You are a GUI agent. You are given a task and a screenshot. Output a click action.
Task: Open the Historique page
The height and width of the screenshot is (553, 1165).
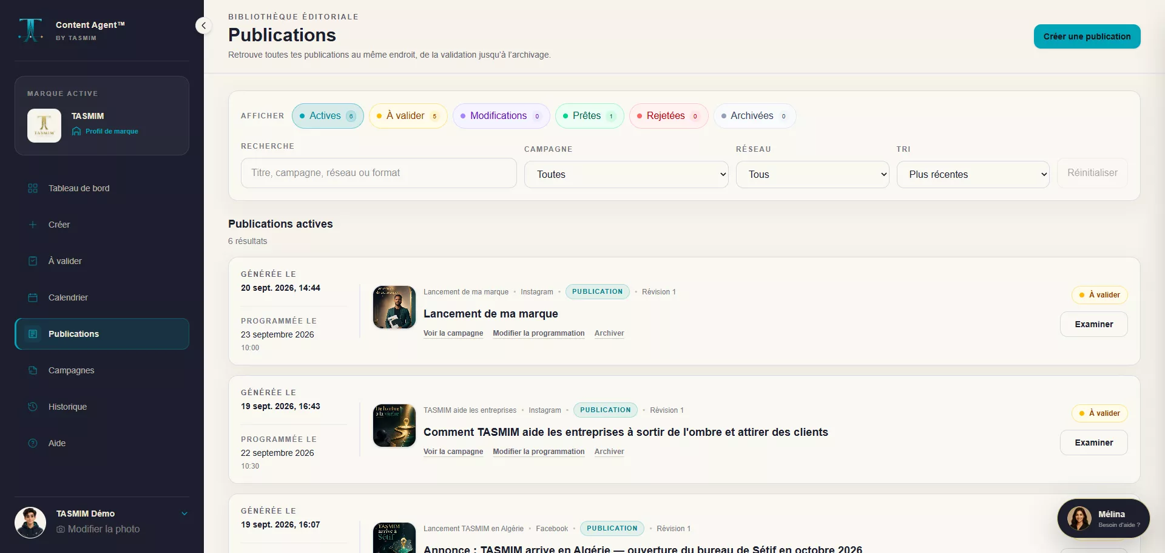click(x=102, y=407)
